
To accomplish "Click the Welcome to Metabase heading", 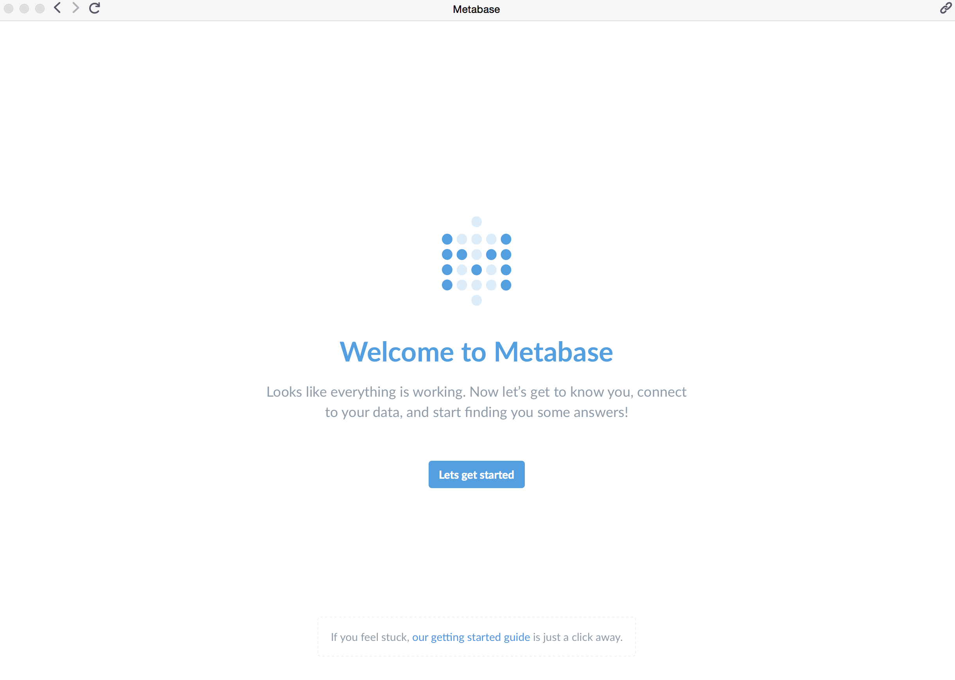I will 476,352.
